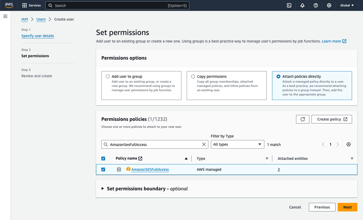Click the "Set permissions" step label
Image resolution: width=363 pixels, height=220 pixels.
pos(35,56)
